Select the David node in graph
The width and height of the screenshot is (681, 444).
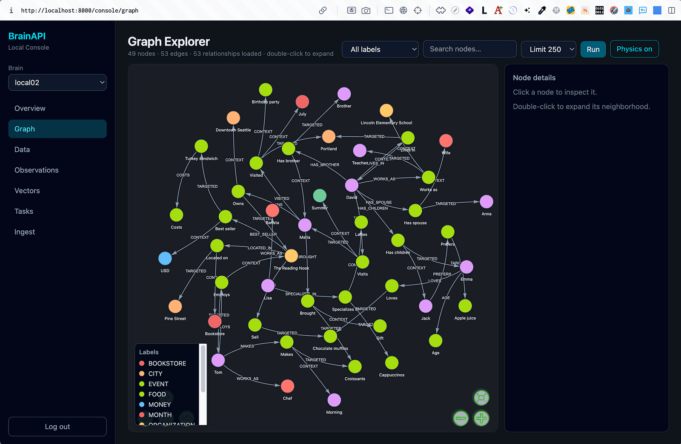pyautogui.click(x=352, y=185)
